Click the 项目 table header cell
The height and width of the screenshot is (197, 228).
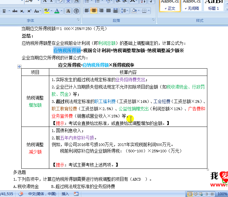click(x=35, y=72)
